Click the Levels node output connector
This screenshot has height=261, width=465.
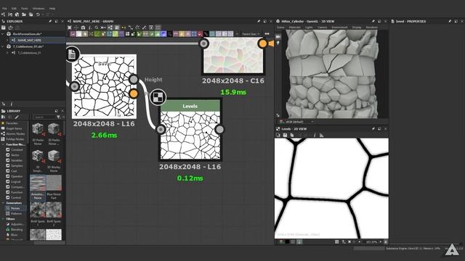pyautogui.click(x=219, y=129)
